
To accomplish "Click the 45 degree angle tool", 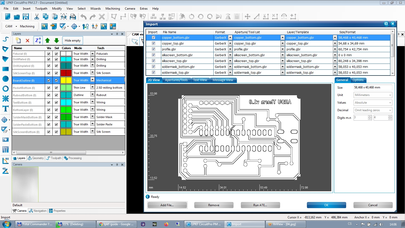I will 6,170.
